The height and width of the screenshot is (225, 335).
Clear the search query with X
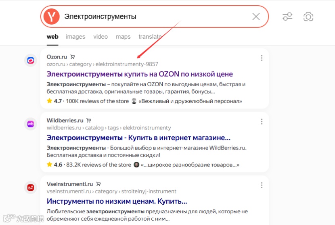[x=256, y=17]
